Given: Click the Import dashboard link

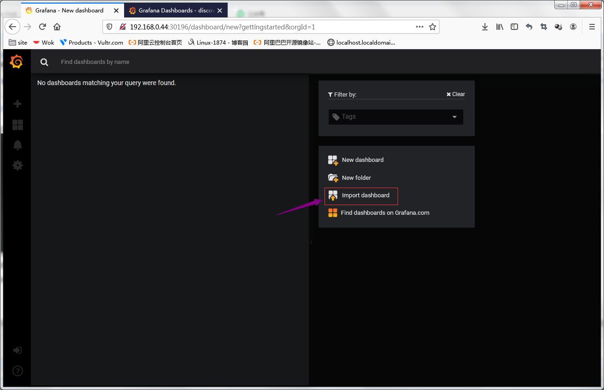Looking at the screenshot, I should point(365,195).
